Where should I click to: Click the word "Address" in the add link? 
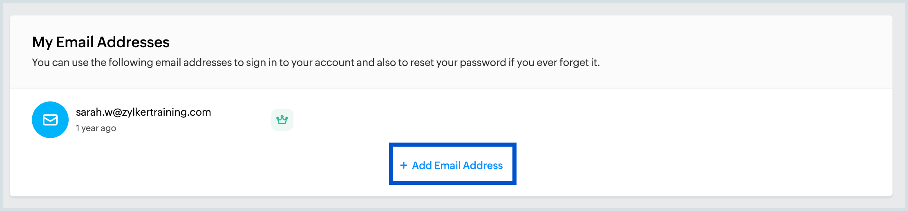[x=483, y=165]
